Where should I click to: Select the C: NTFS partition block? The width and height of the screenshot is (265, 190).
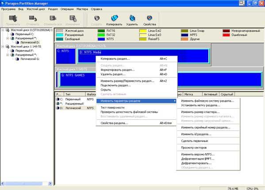65,56
